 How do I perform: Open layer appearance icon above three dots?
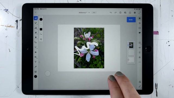pyautogui.click(x=140, y=57)
